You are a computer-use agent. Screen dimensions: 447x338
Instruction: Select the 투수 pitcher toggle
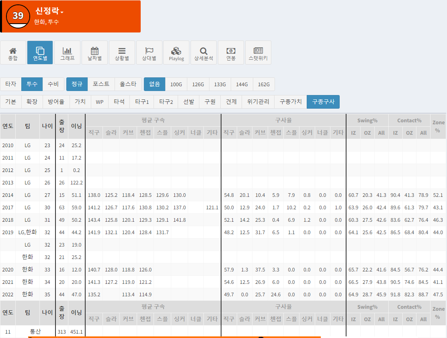point(32,84)
